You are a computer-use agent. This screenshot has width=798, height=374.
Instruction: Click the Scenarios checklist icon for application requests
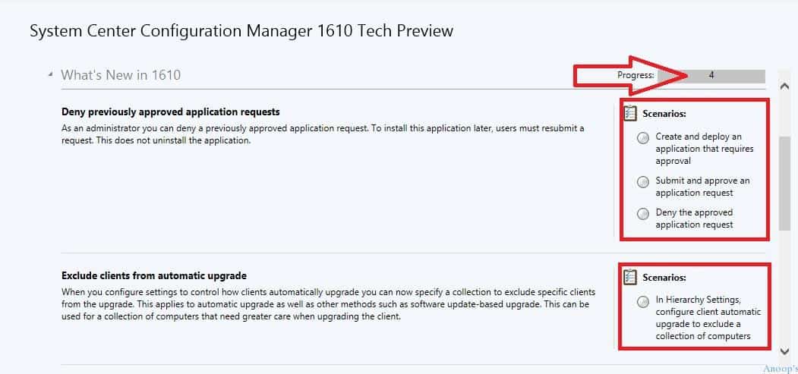tap(630, 113)
